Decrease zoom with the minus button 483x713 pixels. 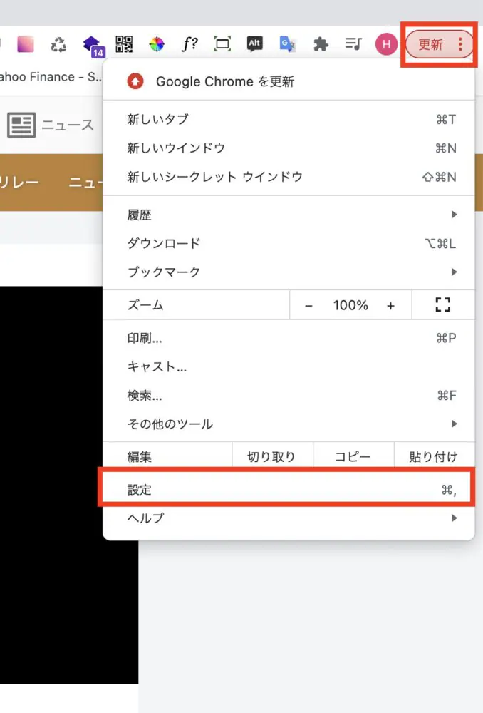(308, 305)
